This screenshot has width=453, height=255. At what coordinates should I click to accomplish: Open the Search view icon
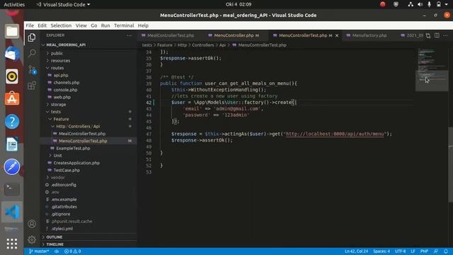click(32, 53)
